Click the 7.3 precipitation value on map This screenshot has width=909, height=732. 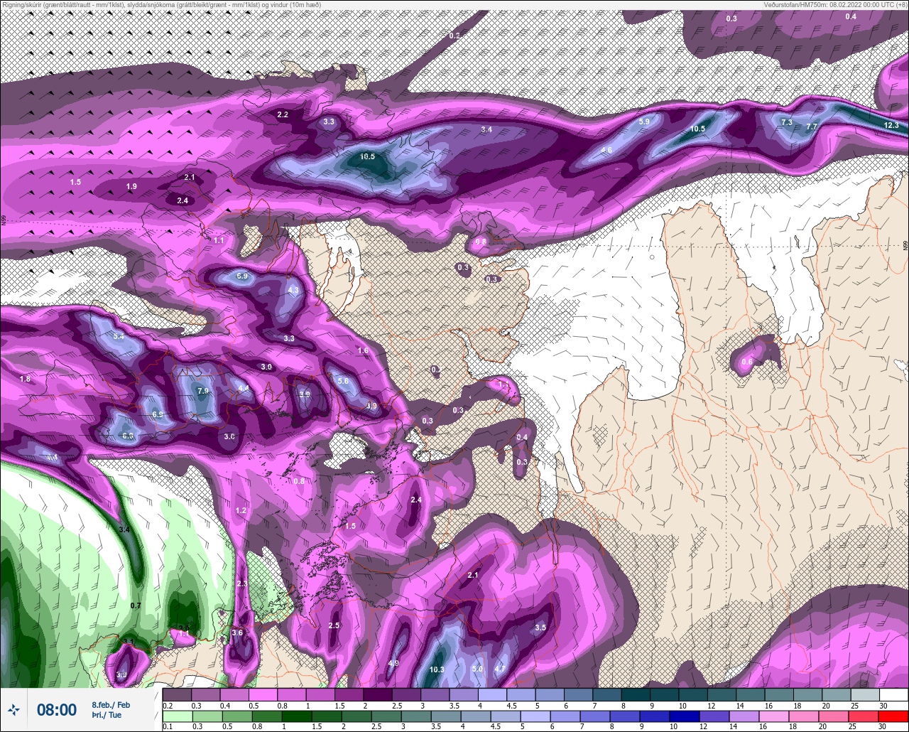point(787,122)
